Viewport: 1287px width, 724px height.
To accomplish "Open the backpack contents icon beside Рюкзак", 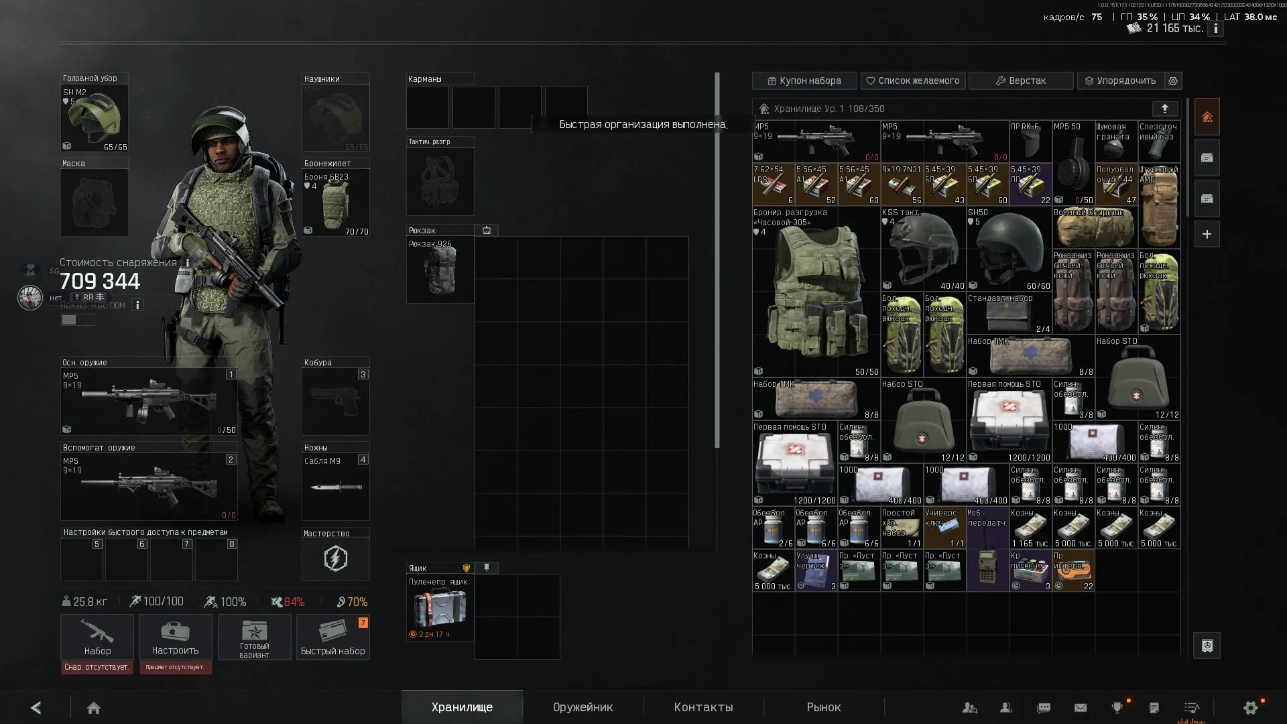I will [x=487, y=230].
